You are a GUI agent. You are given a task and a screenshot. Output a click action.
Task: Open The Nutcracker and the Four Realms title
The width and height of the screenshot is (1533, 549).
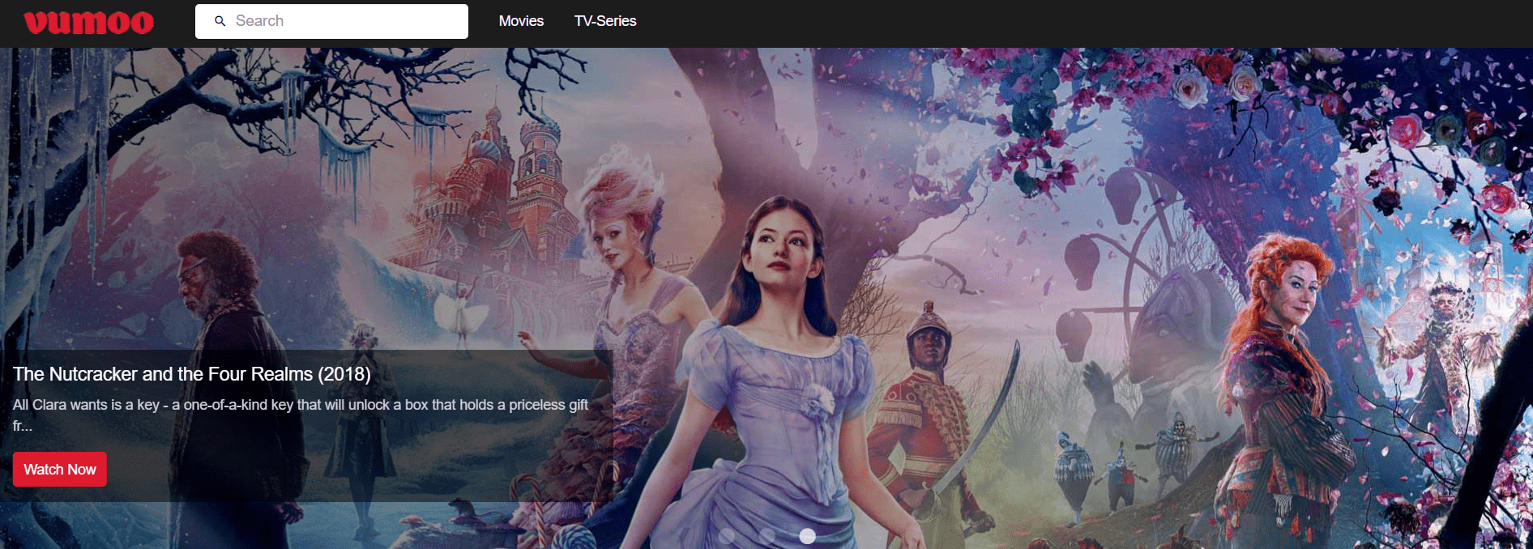point(192,374)
